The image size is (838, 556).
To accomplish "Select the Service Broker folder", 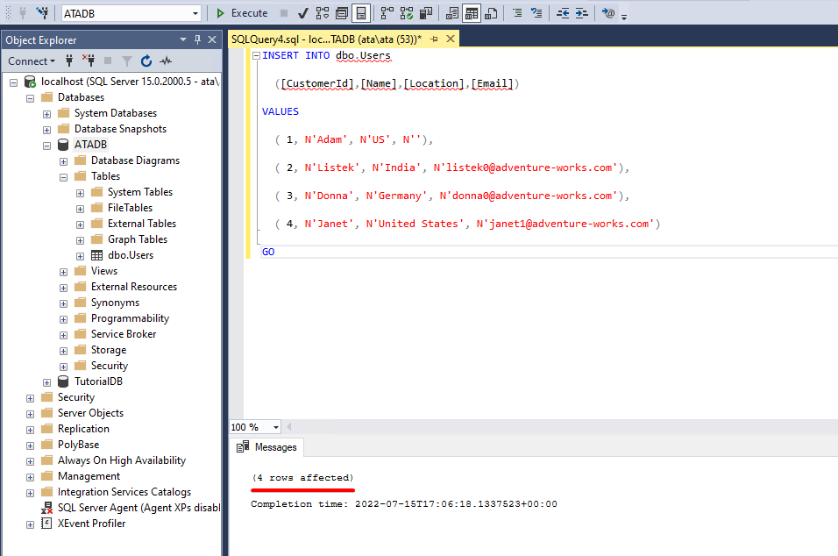I will click(124, 334).
